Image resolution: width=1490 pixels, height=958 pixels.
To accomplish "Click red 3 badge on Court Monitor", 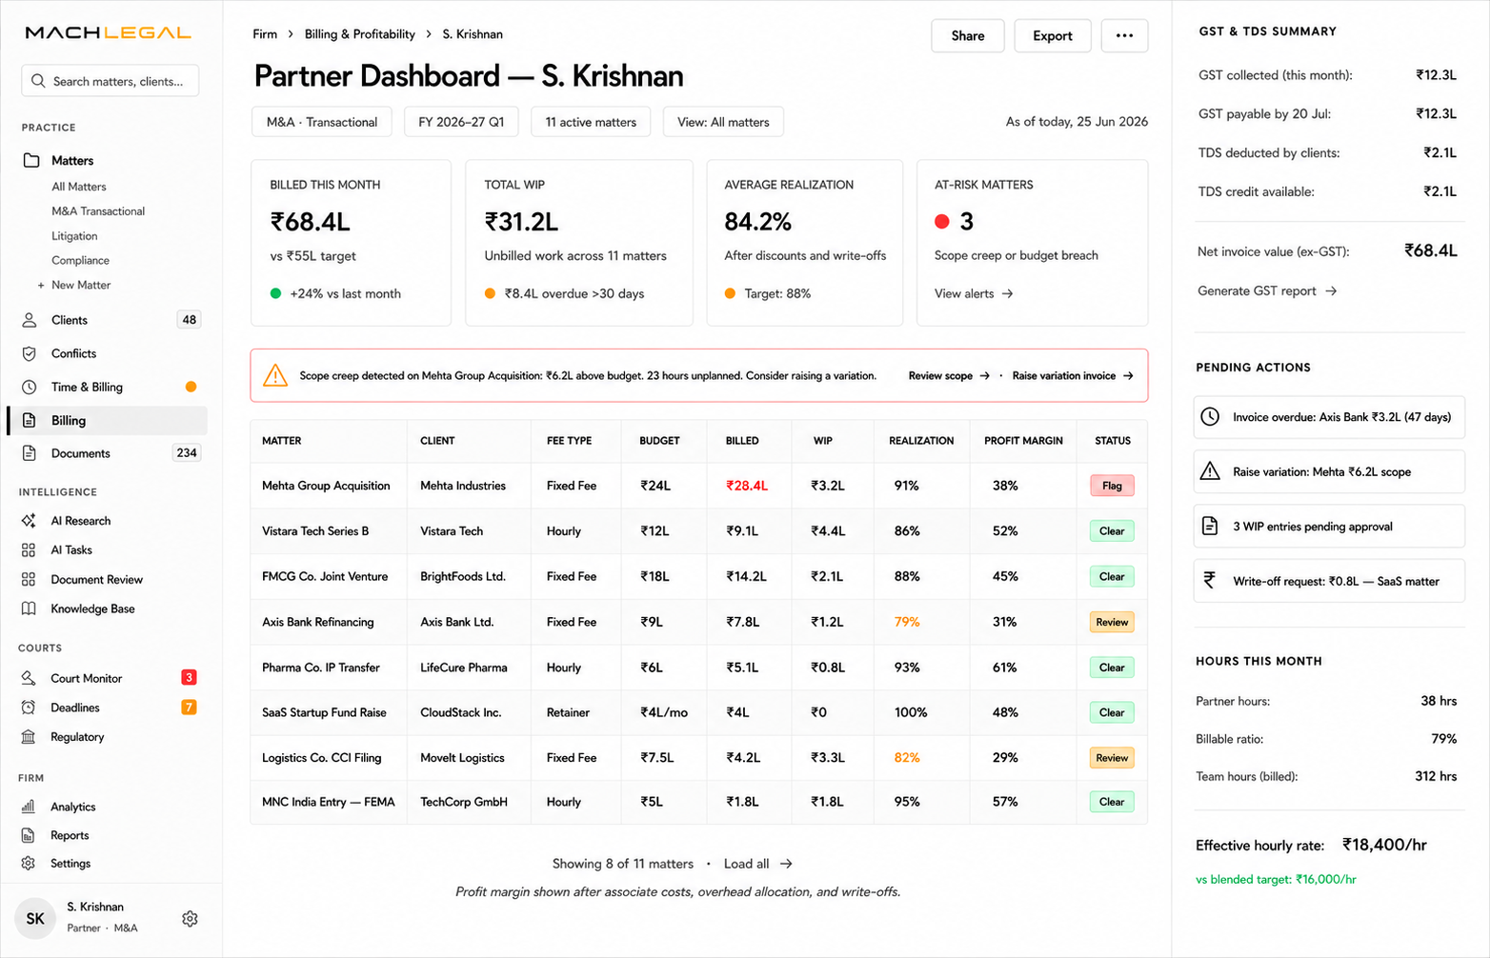I will 189,677.
